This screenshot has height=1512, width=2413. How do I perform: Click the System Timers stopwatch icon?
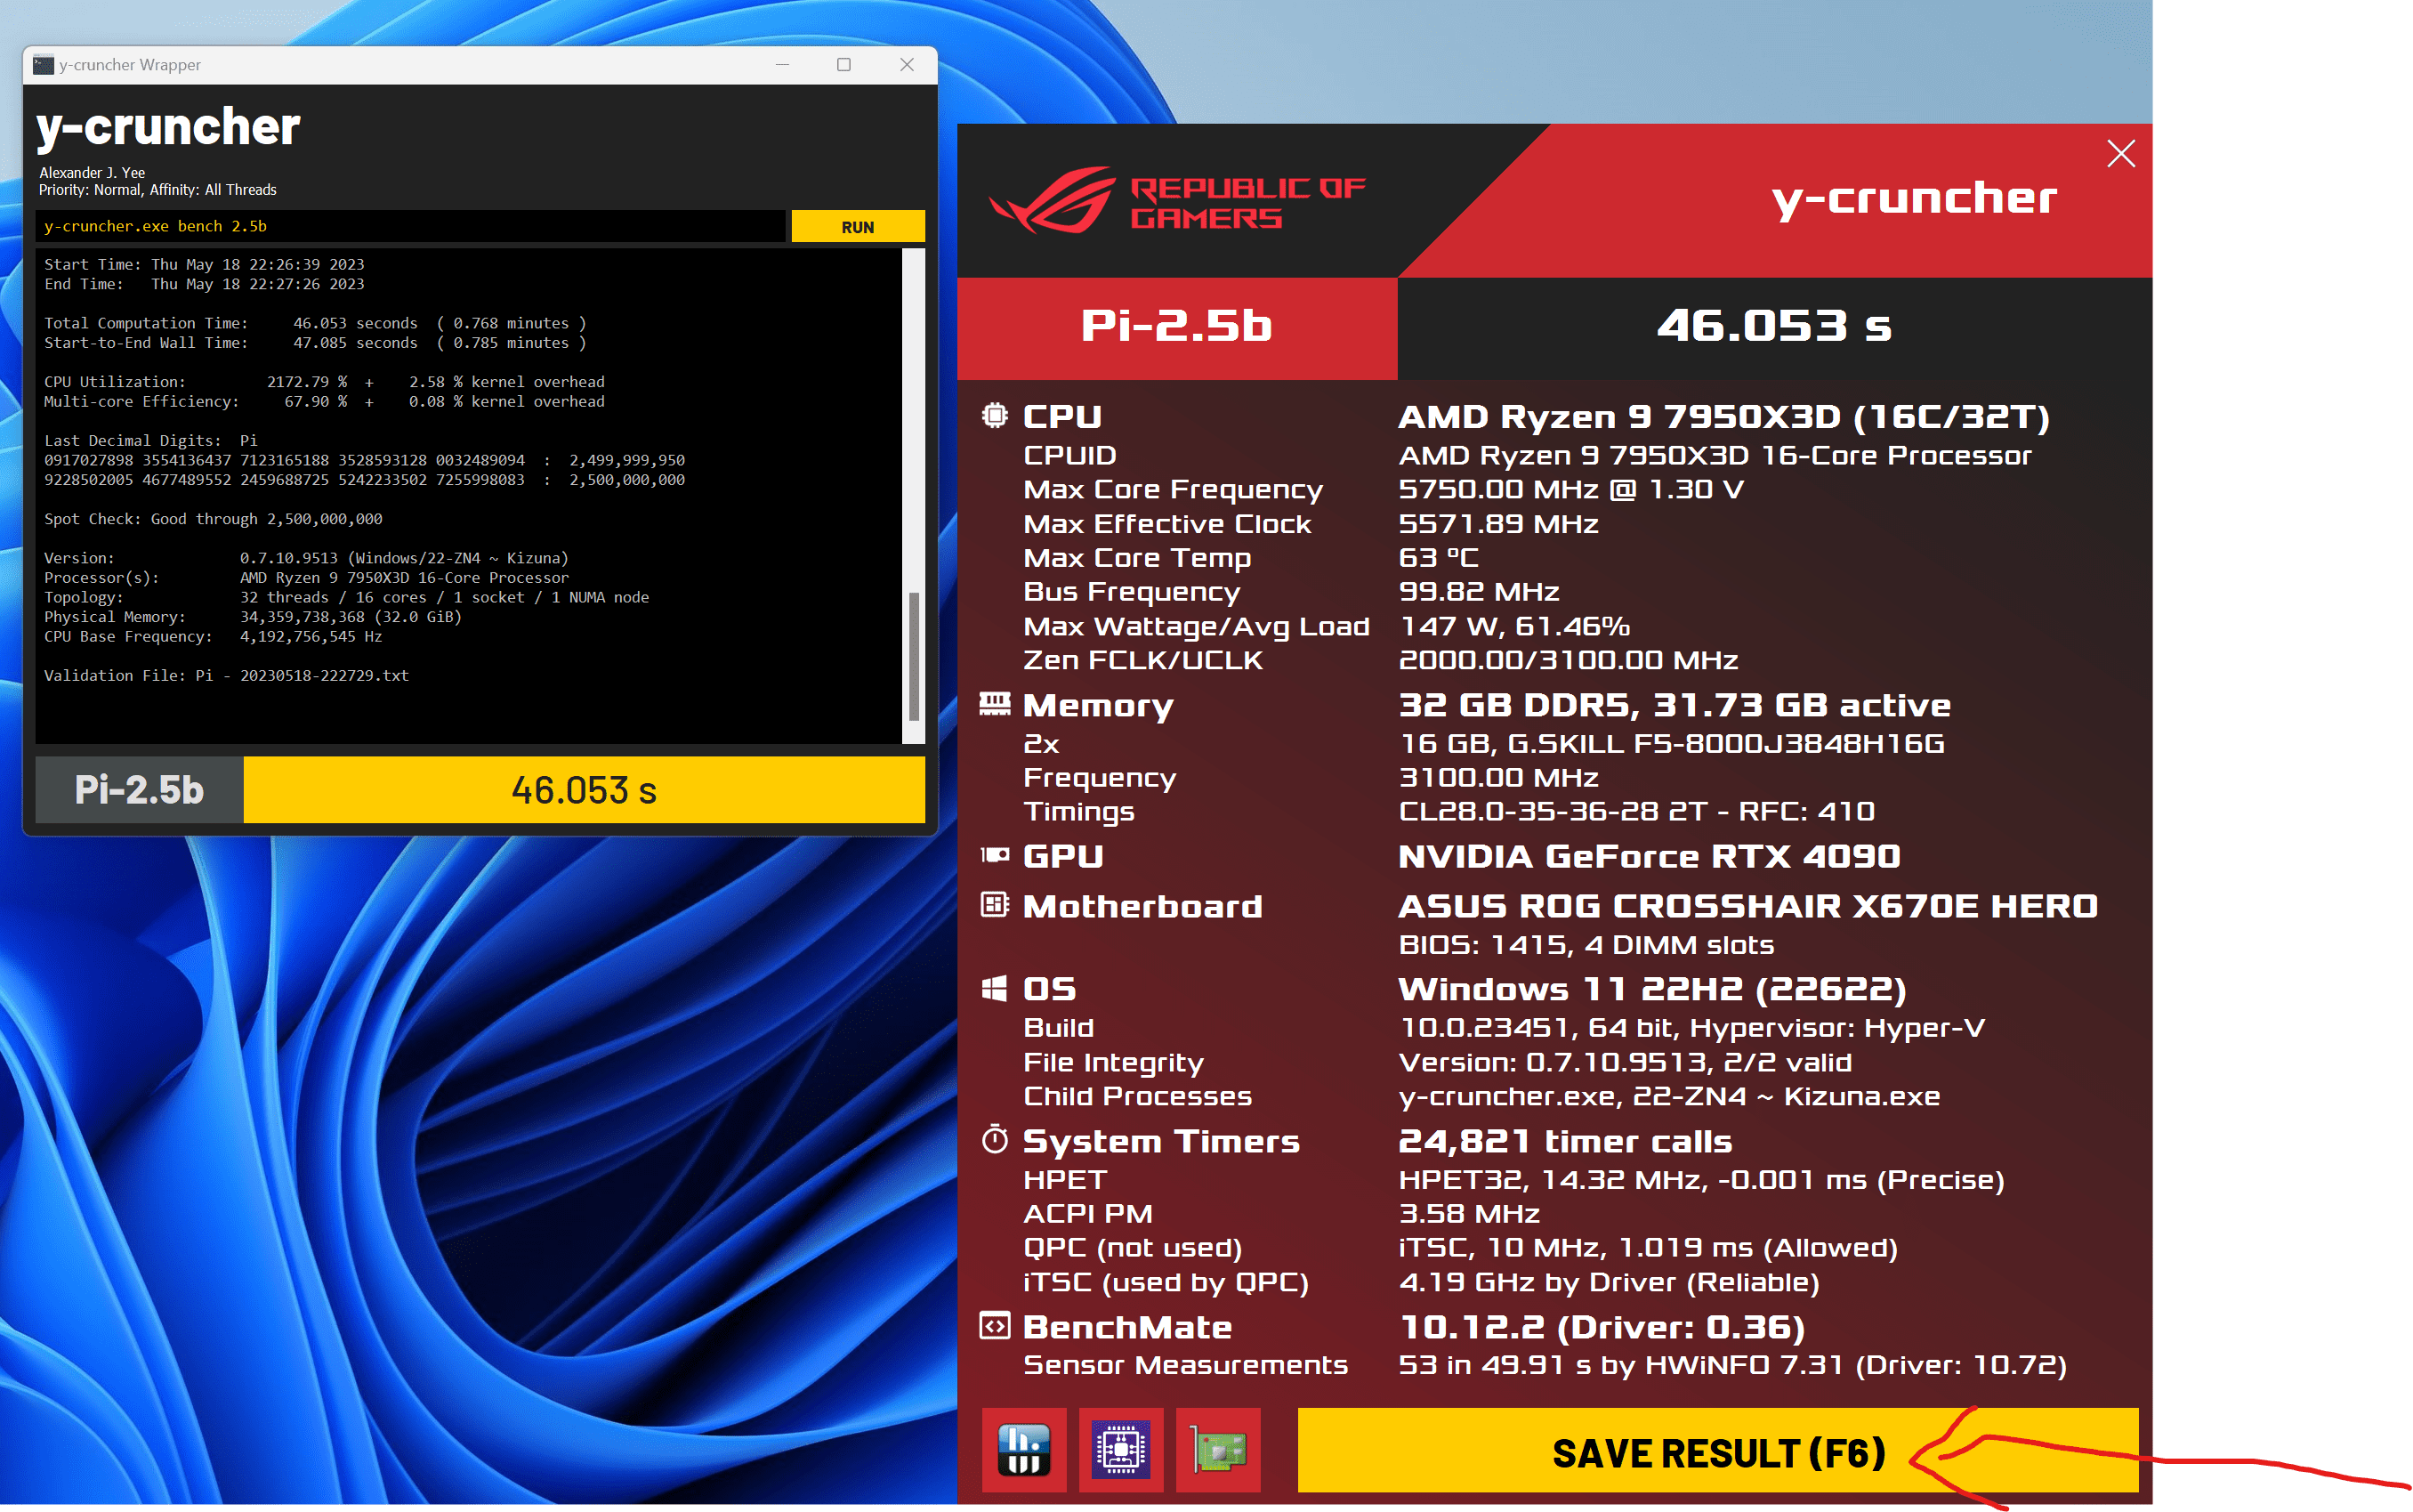(x=995, y=1139)
